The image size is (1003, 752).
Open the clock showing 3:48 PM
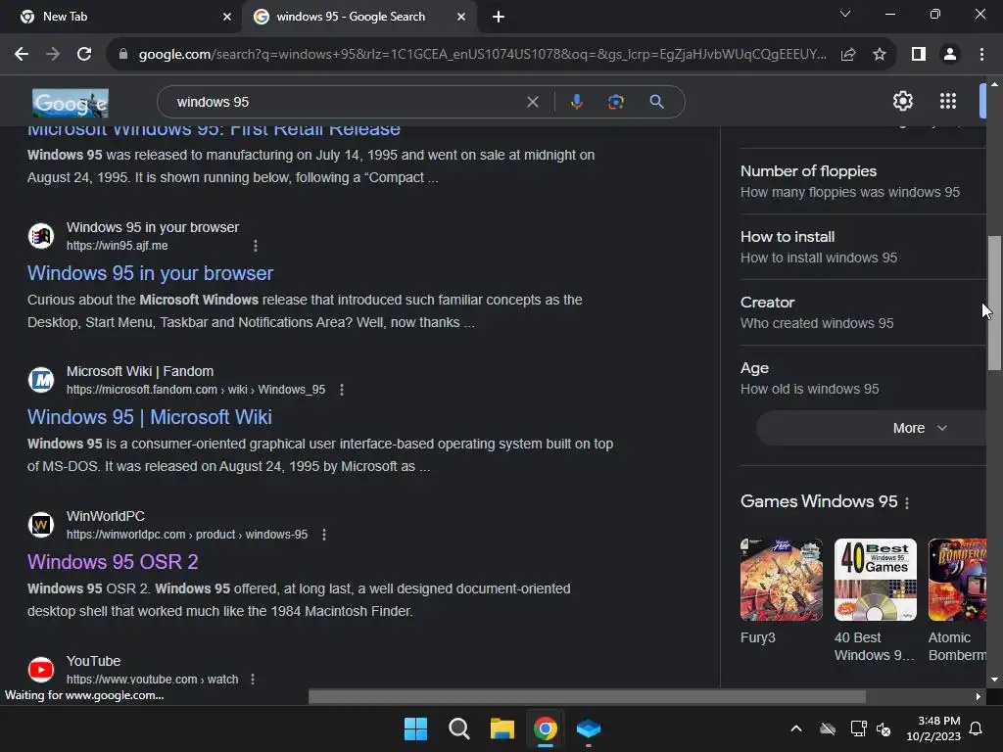[932, 728]
